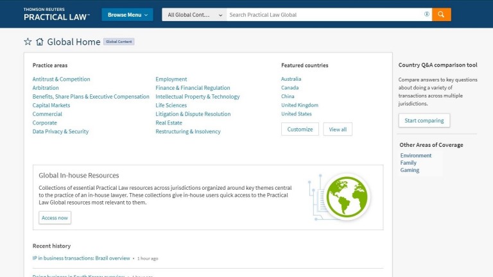The width and height of the screenshot is (493, 277).
Task: Click the green globe illustration
Action: 347,197
